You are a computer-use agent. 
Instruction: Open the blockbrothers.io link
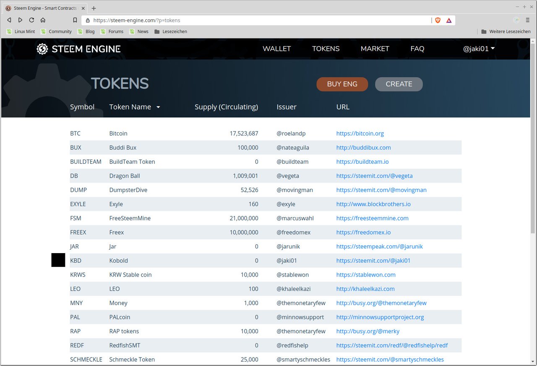coord(373,204)
